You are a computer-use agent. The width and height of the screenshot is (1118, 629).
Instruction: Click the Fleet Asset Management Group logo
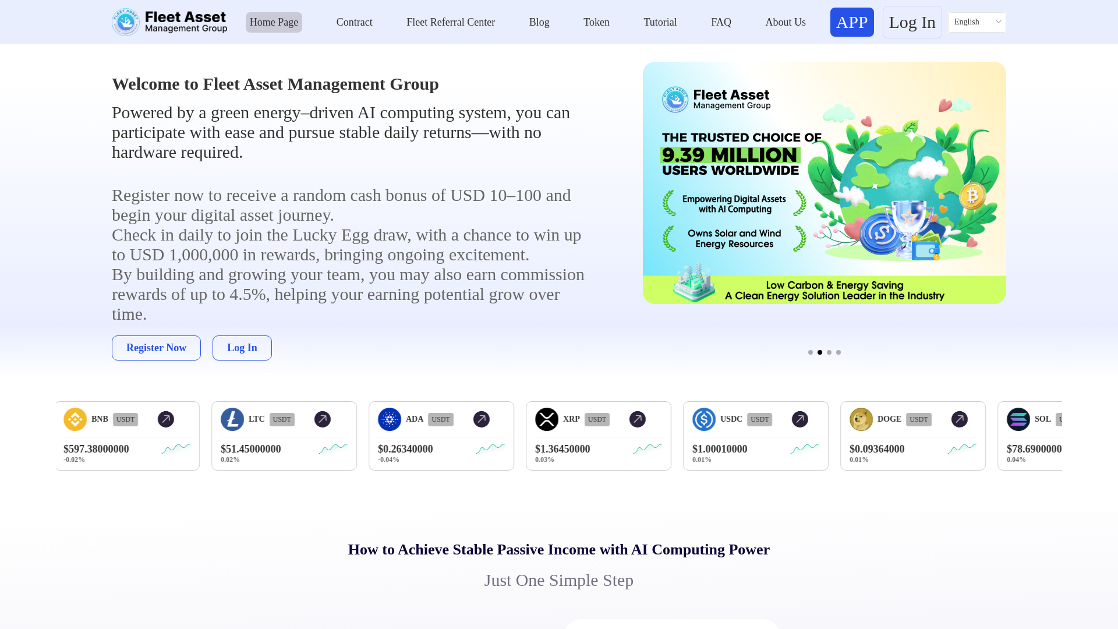(x=169, y=22)
